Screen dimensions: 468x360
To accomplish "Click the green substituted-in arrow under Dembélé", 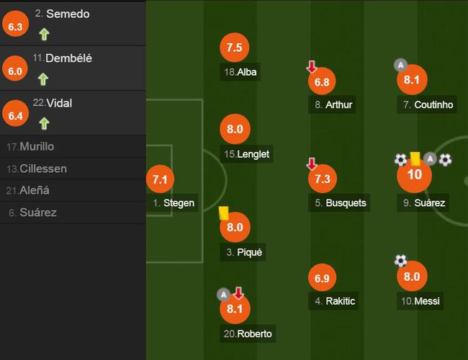I will click(x=44, y=78).
